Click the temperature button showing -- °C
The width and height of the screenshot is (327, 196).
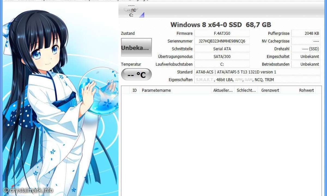point(136,75)
